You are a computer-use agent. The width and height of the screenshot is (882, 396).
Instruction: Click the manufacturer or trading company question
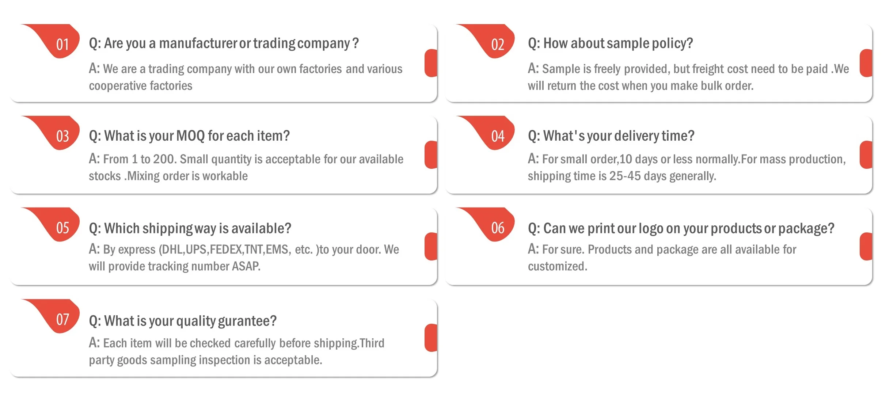point(224,43)
